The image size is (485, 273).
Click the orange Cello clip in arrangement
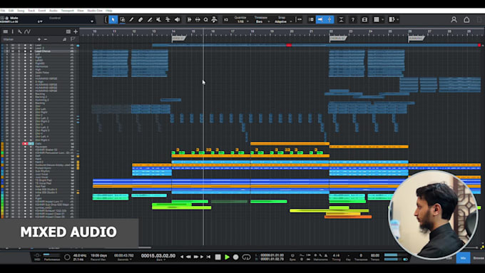coord(290,144)
